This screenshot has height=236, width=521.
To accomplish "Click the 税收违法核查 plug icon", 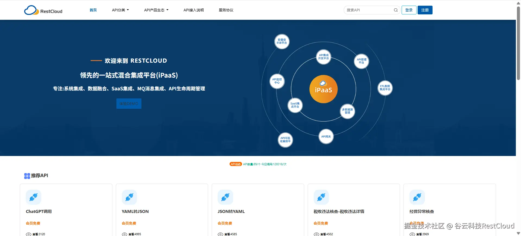I will tap(321, 197).
